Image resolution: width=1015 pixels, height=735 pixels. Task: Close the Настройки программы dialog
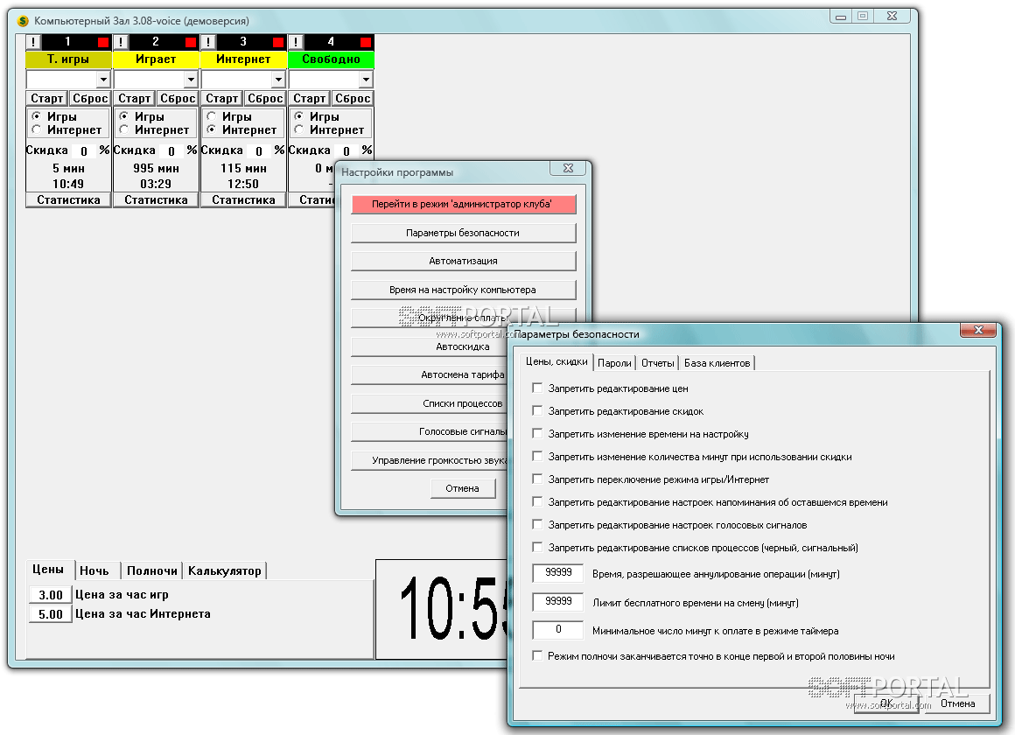(x=569, y=168)
